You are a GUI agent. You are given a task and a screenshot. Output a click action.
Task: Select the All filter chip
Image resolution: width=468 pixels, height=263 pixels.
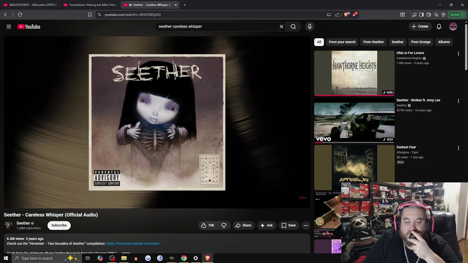pyautogui.click(x=319, y=42)
